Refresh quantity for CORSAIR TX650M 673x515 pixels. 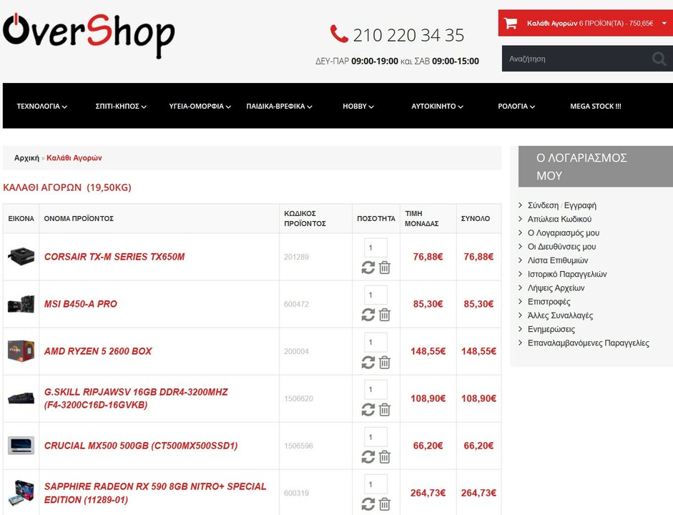[x=368, y=268]
